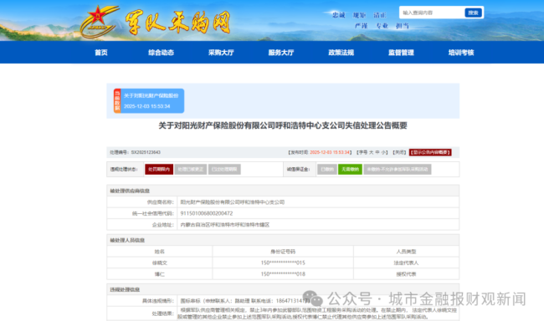Screen dimensions: 544x321
Task: Click the 违规处理状态 label
Action: point(124,169)
